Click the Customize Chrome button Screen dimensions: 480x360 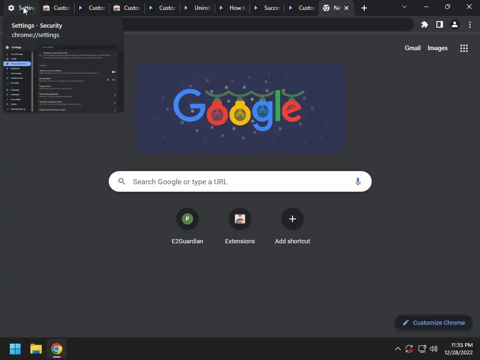(x=434, y=322)
